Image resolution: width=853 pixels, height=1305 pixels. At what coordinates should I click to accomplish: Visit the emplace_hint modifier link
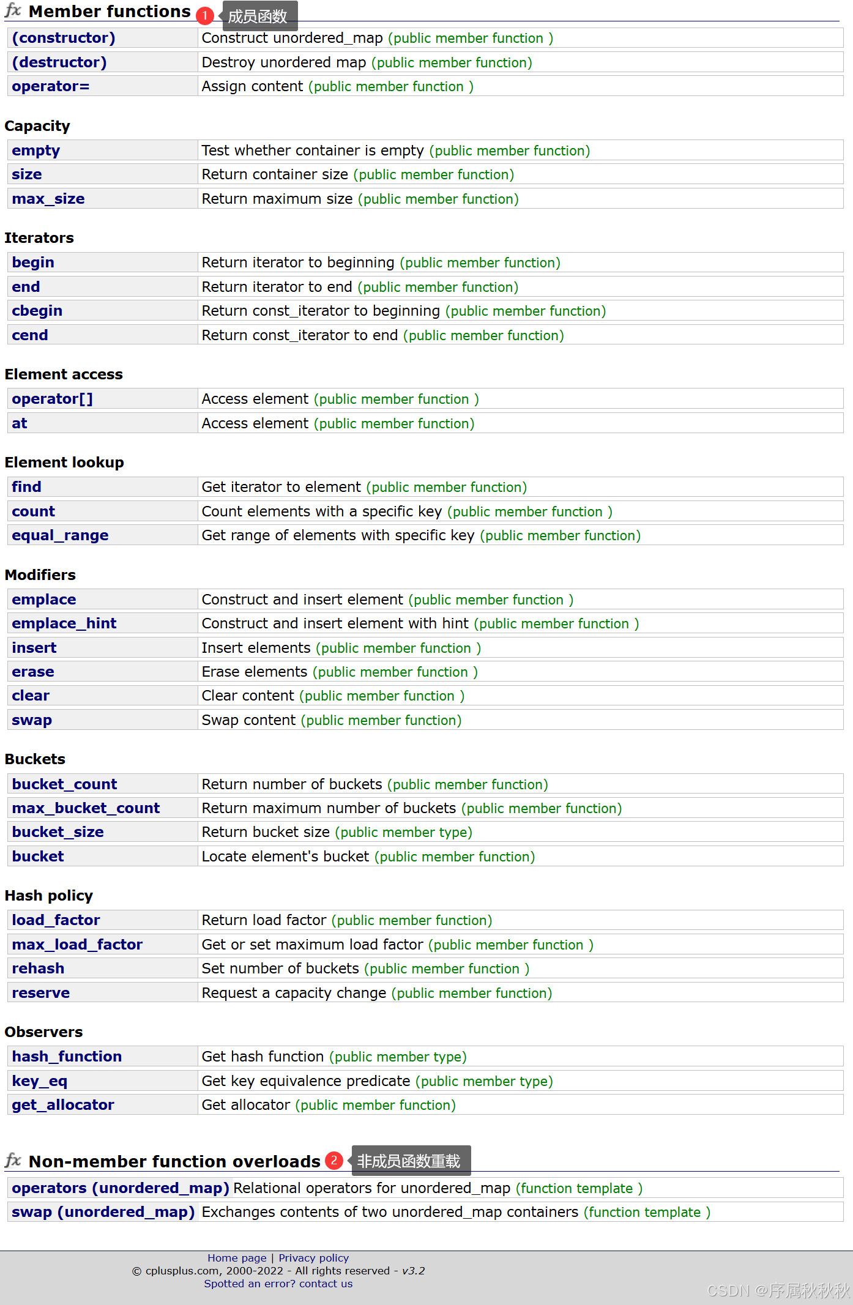[64, 623]
